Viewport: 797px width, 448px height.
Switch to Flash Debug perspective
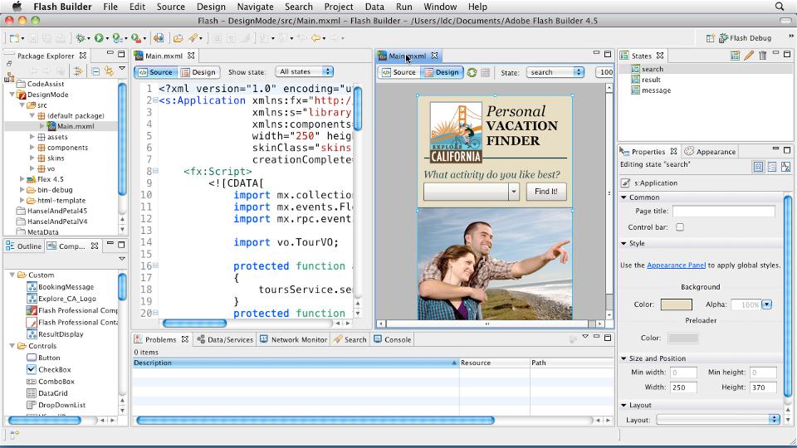[745, 38]
